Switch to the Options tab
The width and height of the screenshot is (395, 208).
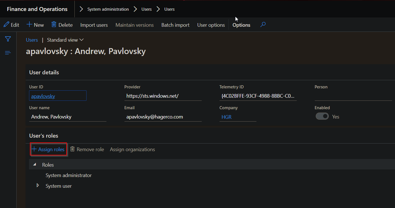pos(241,25)
